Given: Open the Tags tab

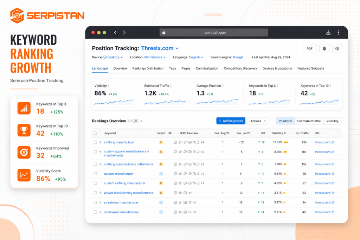Looking at the screenshot, I should coord(172,69).
